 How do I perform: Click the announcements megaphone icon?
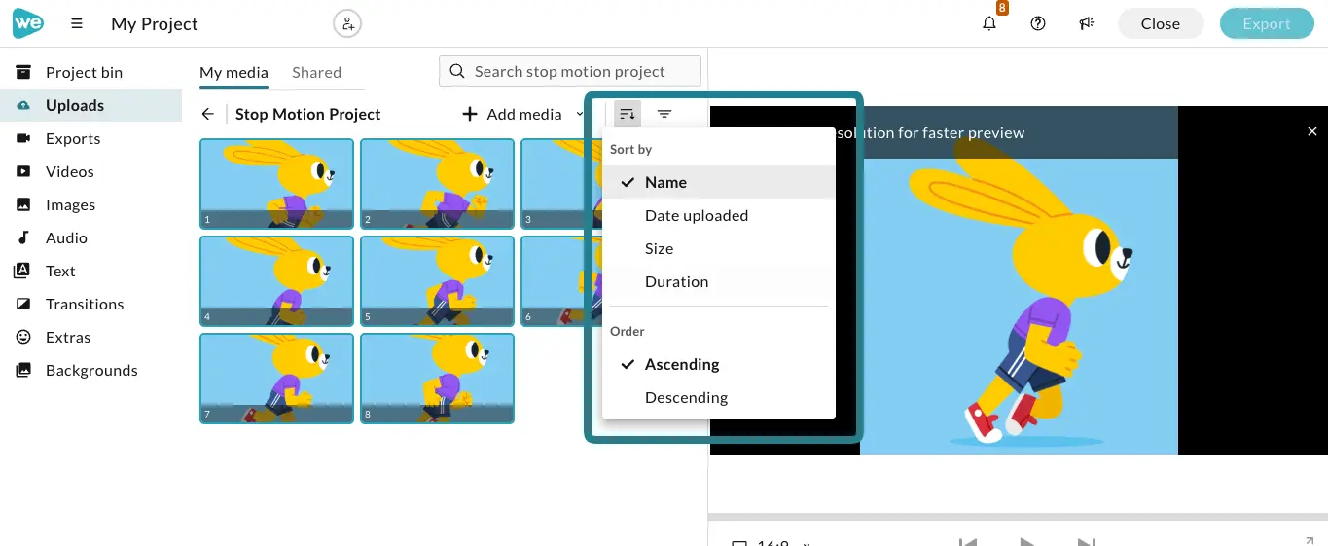(x=1087, y=23)
